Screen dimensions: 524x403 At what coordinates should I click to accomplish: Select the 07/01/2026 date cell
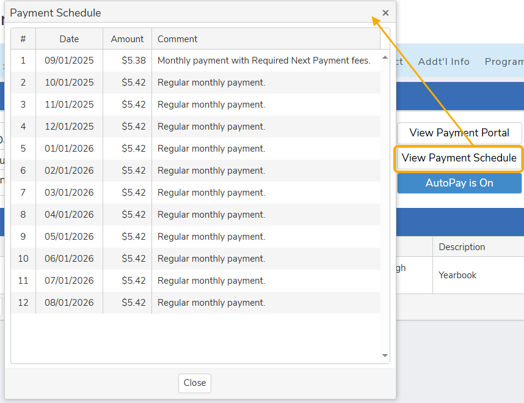click(x=69, y=281)
